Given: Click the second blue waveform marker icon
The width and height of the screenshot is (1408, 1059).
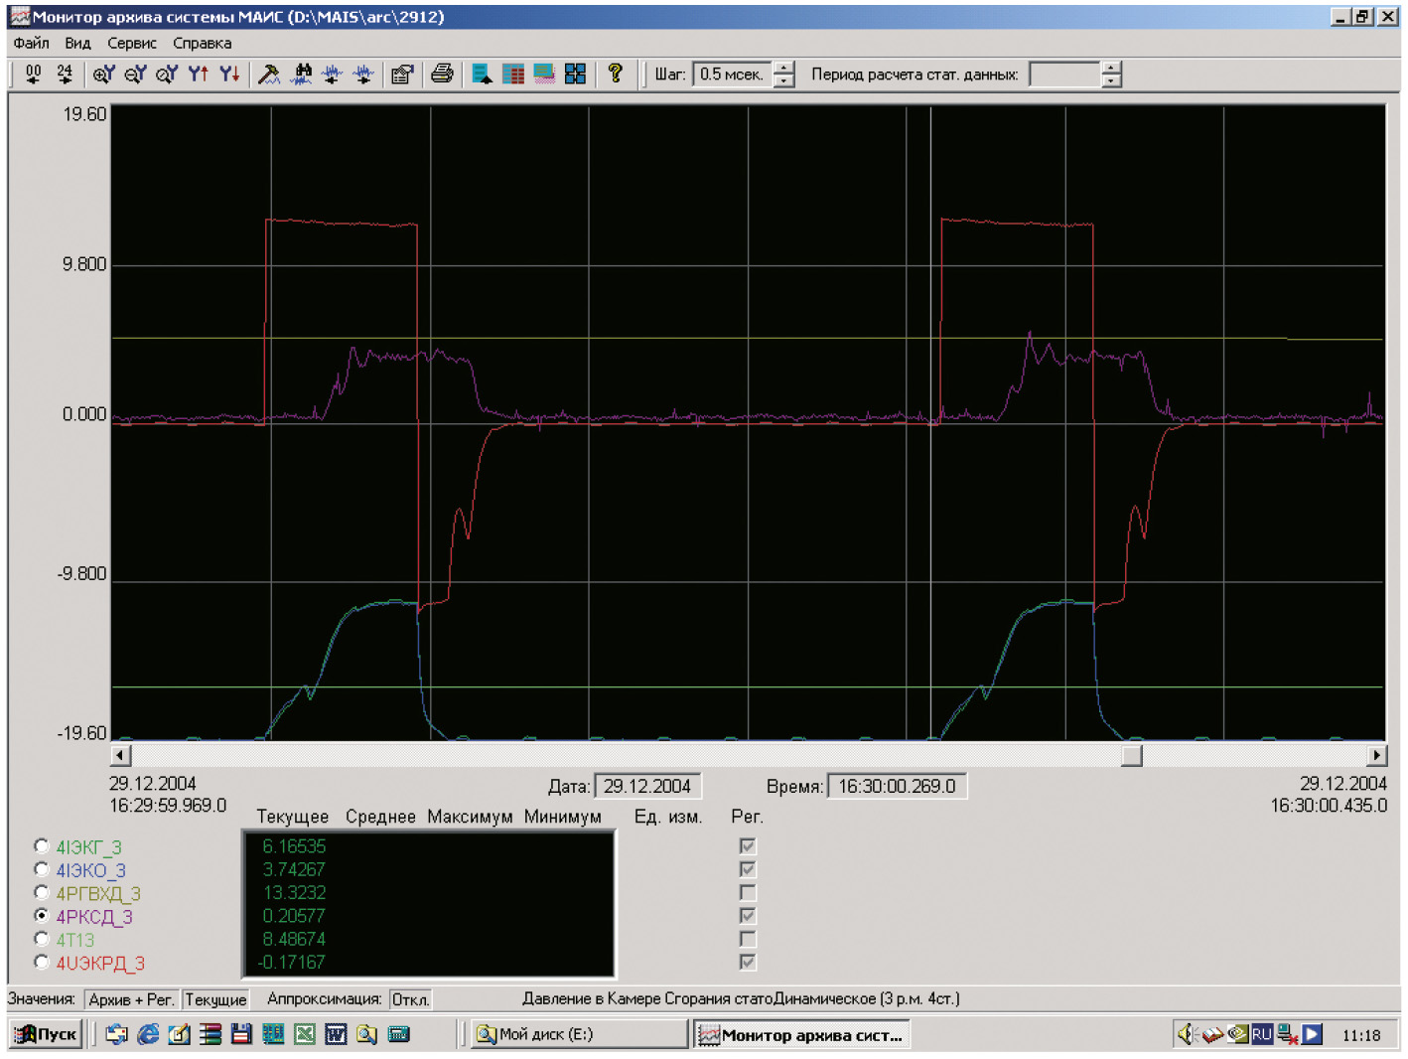Looking at the screenshot, I should click(x=363, y=74).
